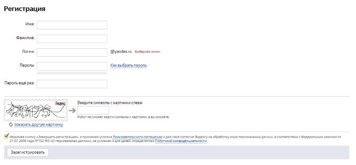Click the Яндекс logo in captcha
The height and width of the screenshot is (165, 356).
(60, 103)
